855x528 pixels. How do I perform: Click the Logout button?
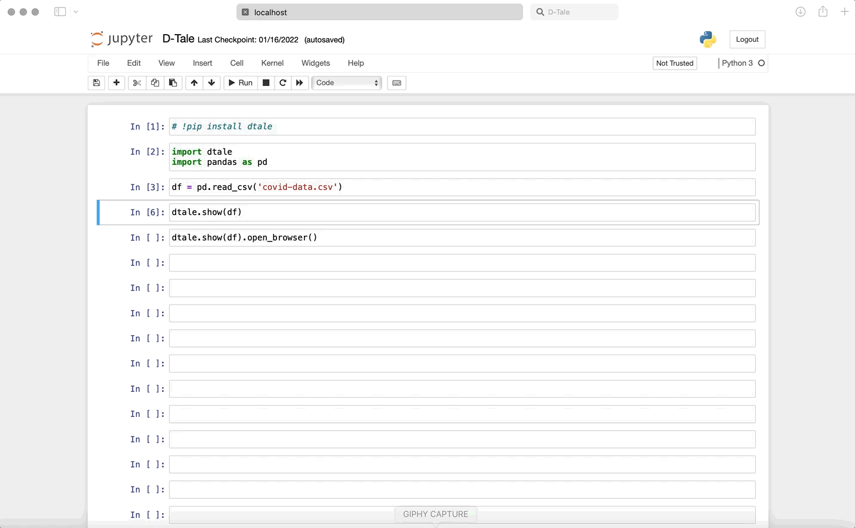click(747, 39)
